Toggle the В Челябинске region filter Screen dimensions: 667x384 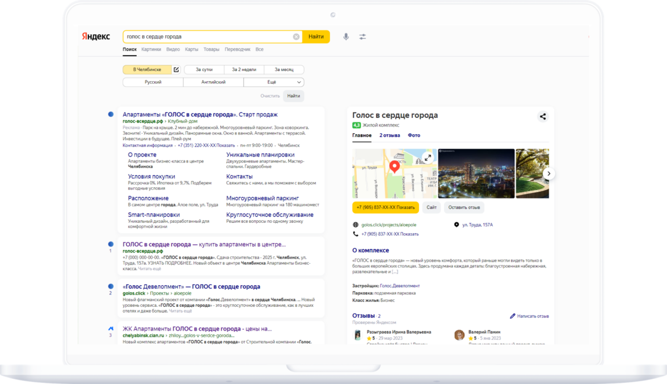(147, 70)
